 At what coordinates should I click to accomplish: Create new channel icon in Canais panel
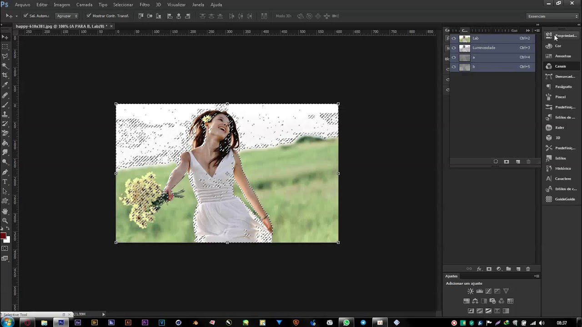(x=517, y=162)
